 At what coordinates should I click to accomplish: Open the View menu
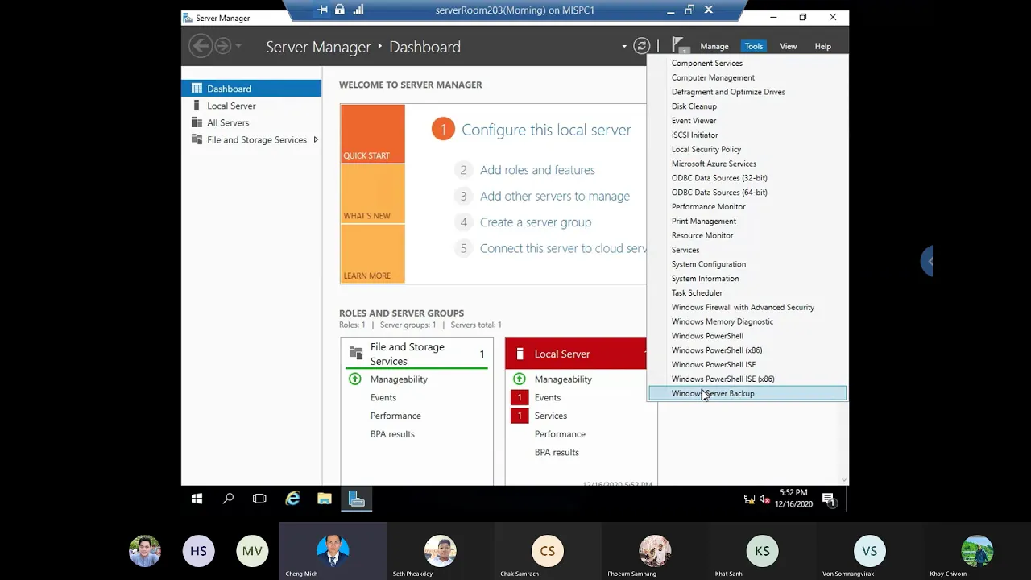click(789, 46)
